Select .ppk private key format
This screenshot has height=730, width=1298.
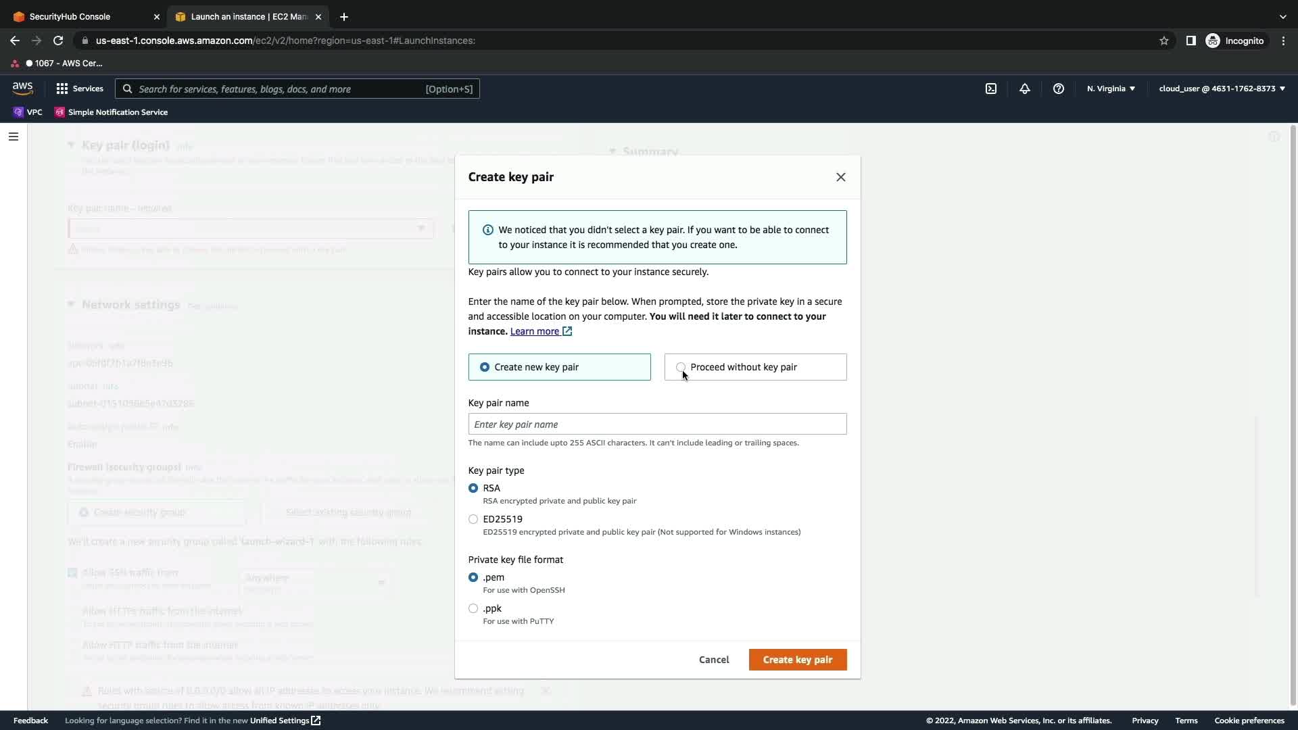click(x=473, y=608)
